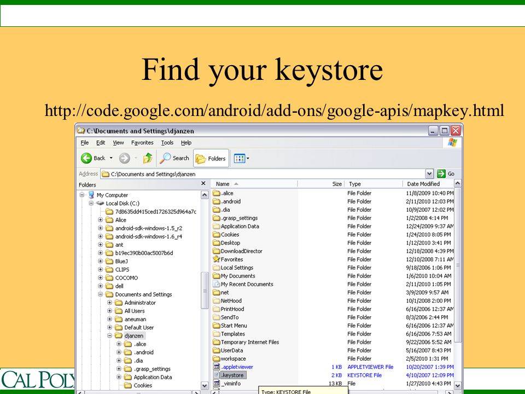Viewport: 525px width, 394px height.
Task: Open the View menu
Action: click(x=118, y=142)
